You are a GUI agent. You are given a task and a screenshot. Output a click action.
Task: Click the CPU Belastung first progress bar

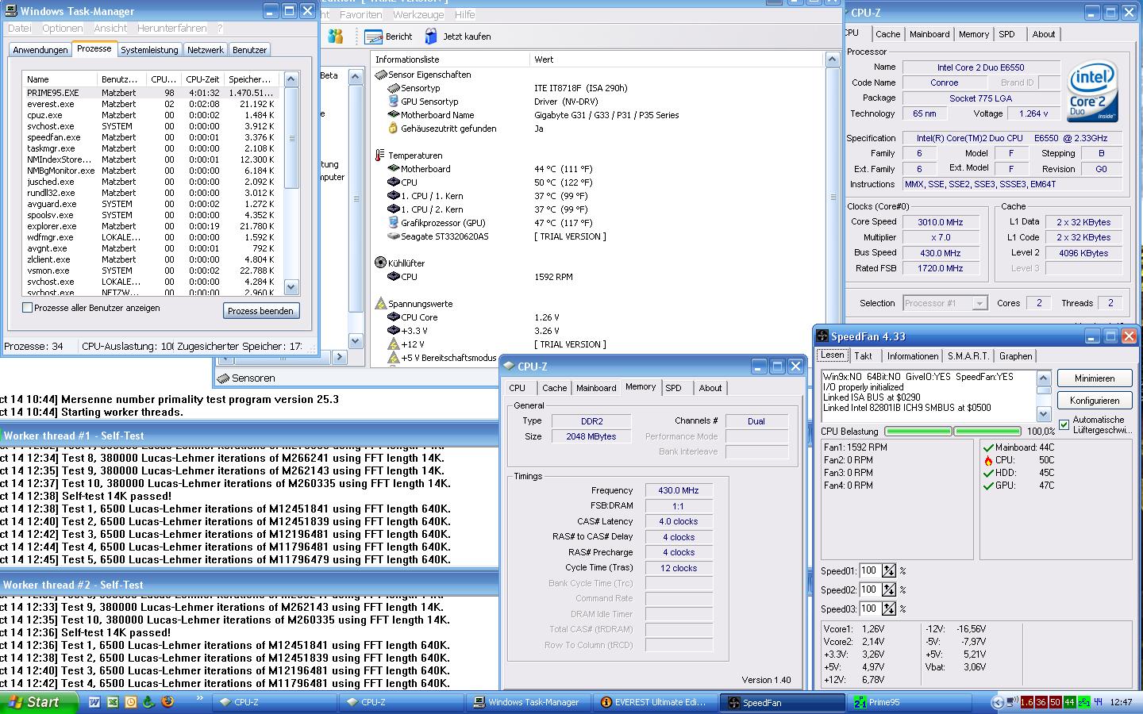click(x=918, y=432)
